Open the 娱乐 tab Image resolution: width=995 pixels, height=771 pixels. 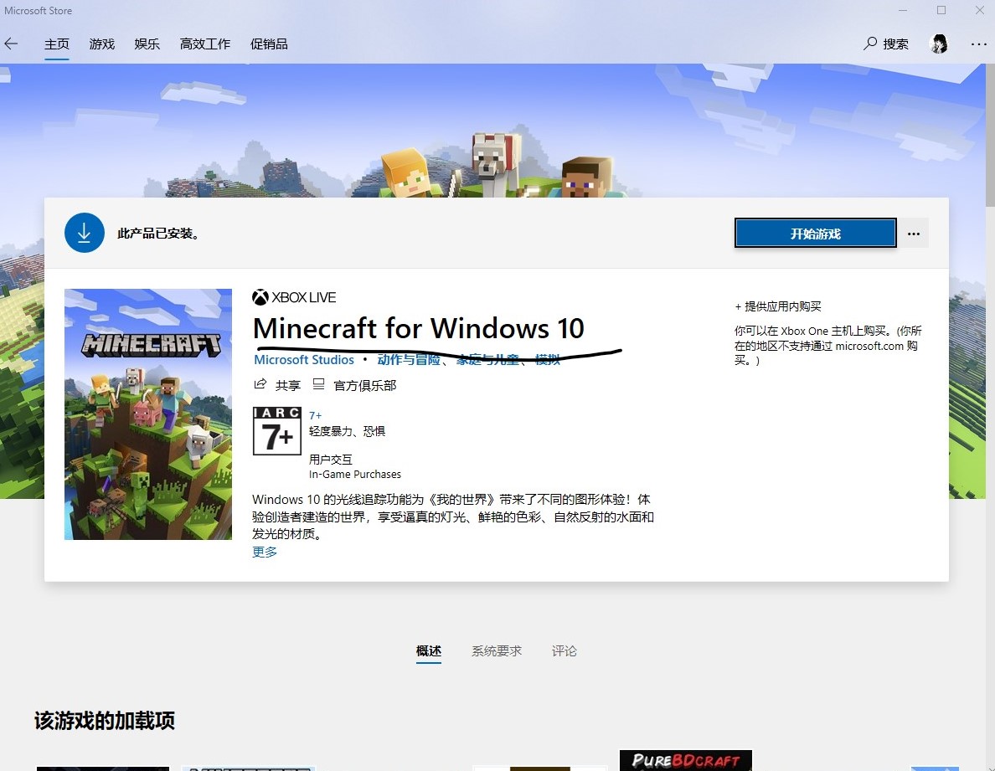(x=147, y=44)
